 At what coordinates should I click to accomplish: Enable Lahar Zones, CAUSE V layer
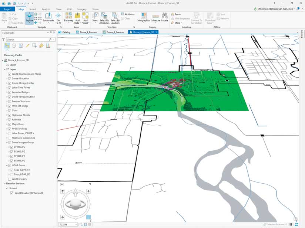point(10,133)
